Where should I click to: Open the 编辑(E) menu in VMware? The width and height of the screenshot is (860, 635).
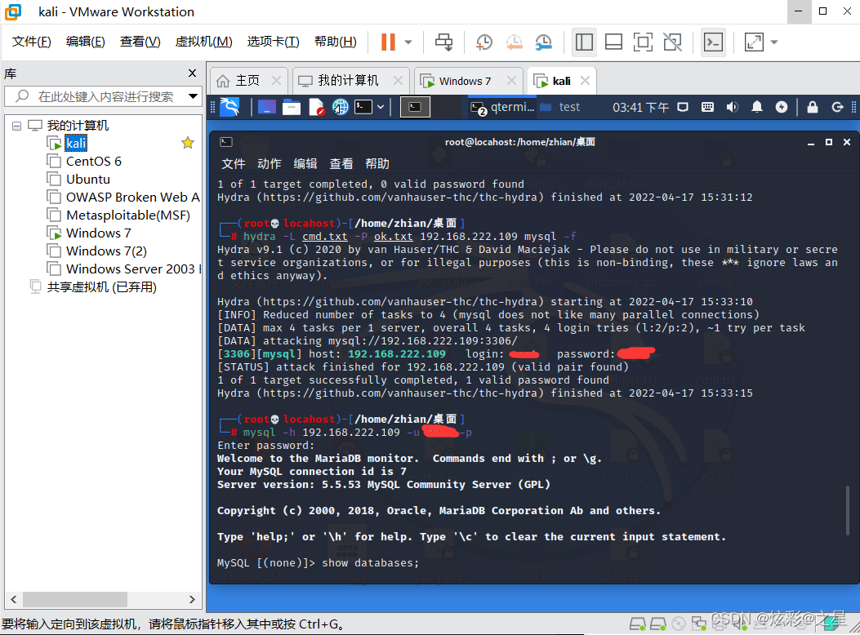point(85,42)
